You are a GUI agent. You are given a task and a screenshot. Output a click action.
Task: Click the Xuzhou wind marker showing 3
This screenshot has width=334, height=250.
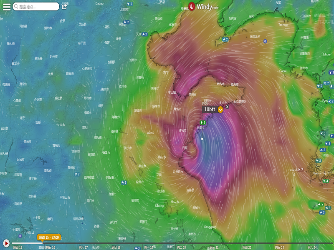coord(124,182)
